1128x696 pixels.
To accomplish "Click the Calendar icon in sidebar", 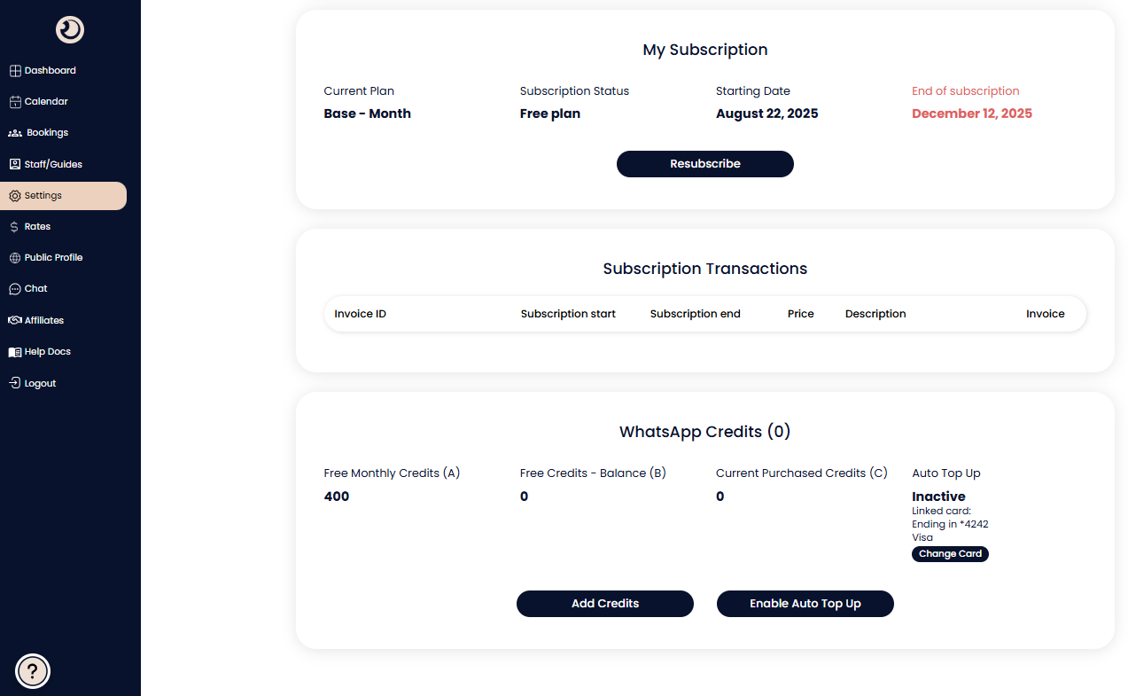I will point(15,102).
